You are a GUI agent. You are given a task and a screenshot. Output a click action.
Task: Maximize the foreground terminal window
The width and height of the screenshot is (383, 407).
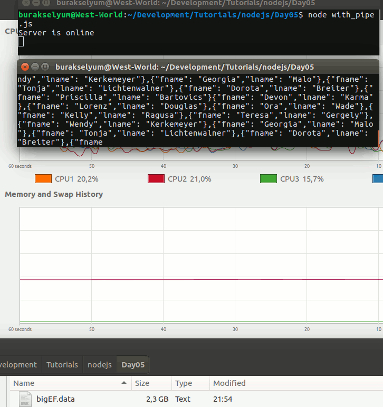[45, 67]
